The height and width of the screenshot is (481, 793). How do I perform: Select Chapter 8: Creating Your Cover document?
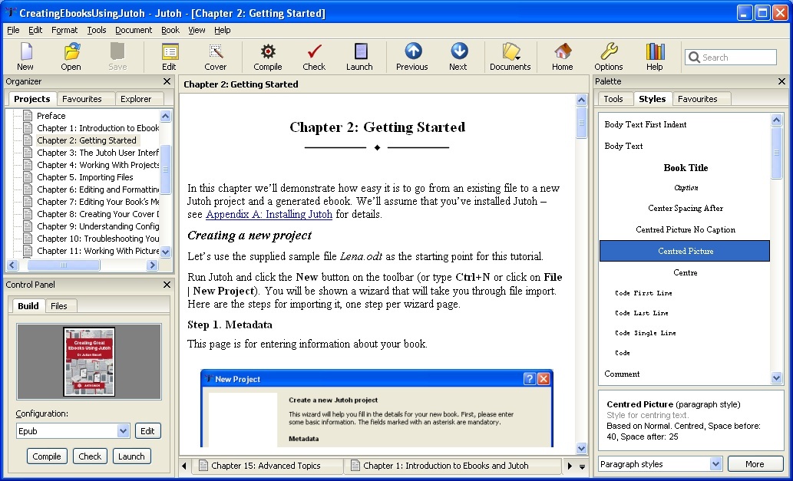coord(97,214)
